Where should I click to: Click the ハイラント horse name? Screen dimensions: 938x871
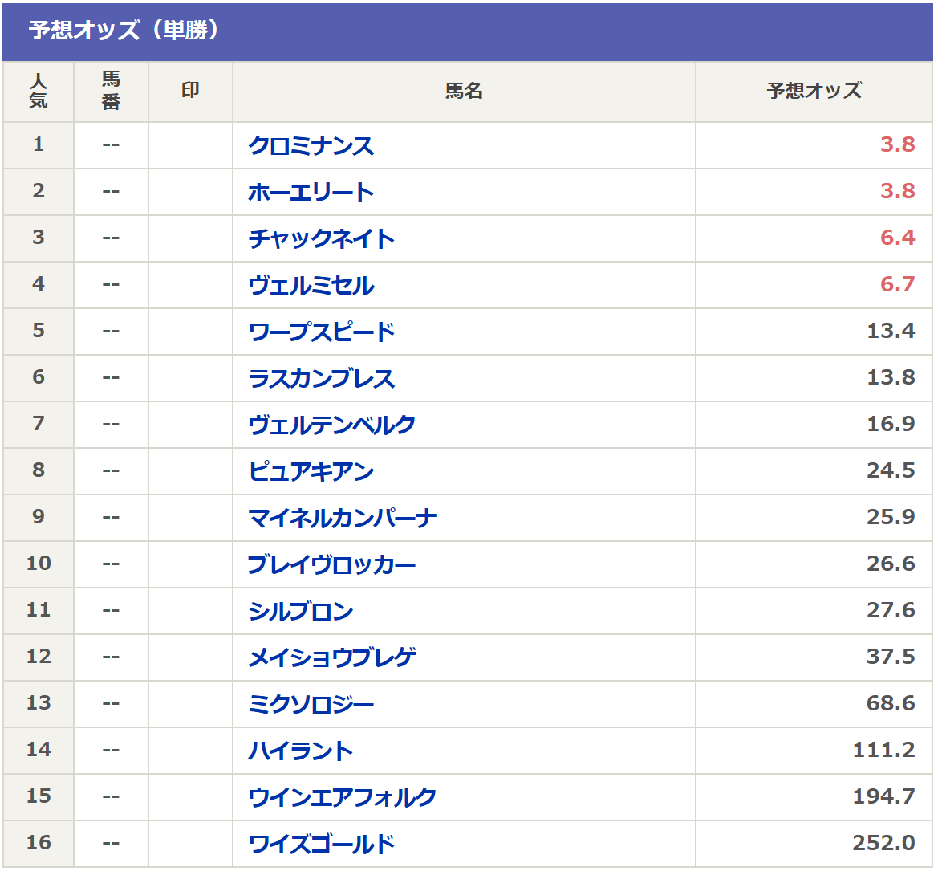[301, 751]
